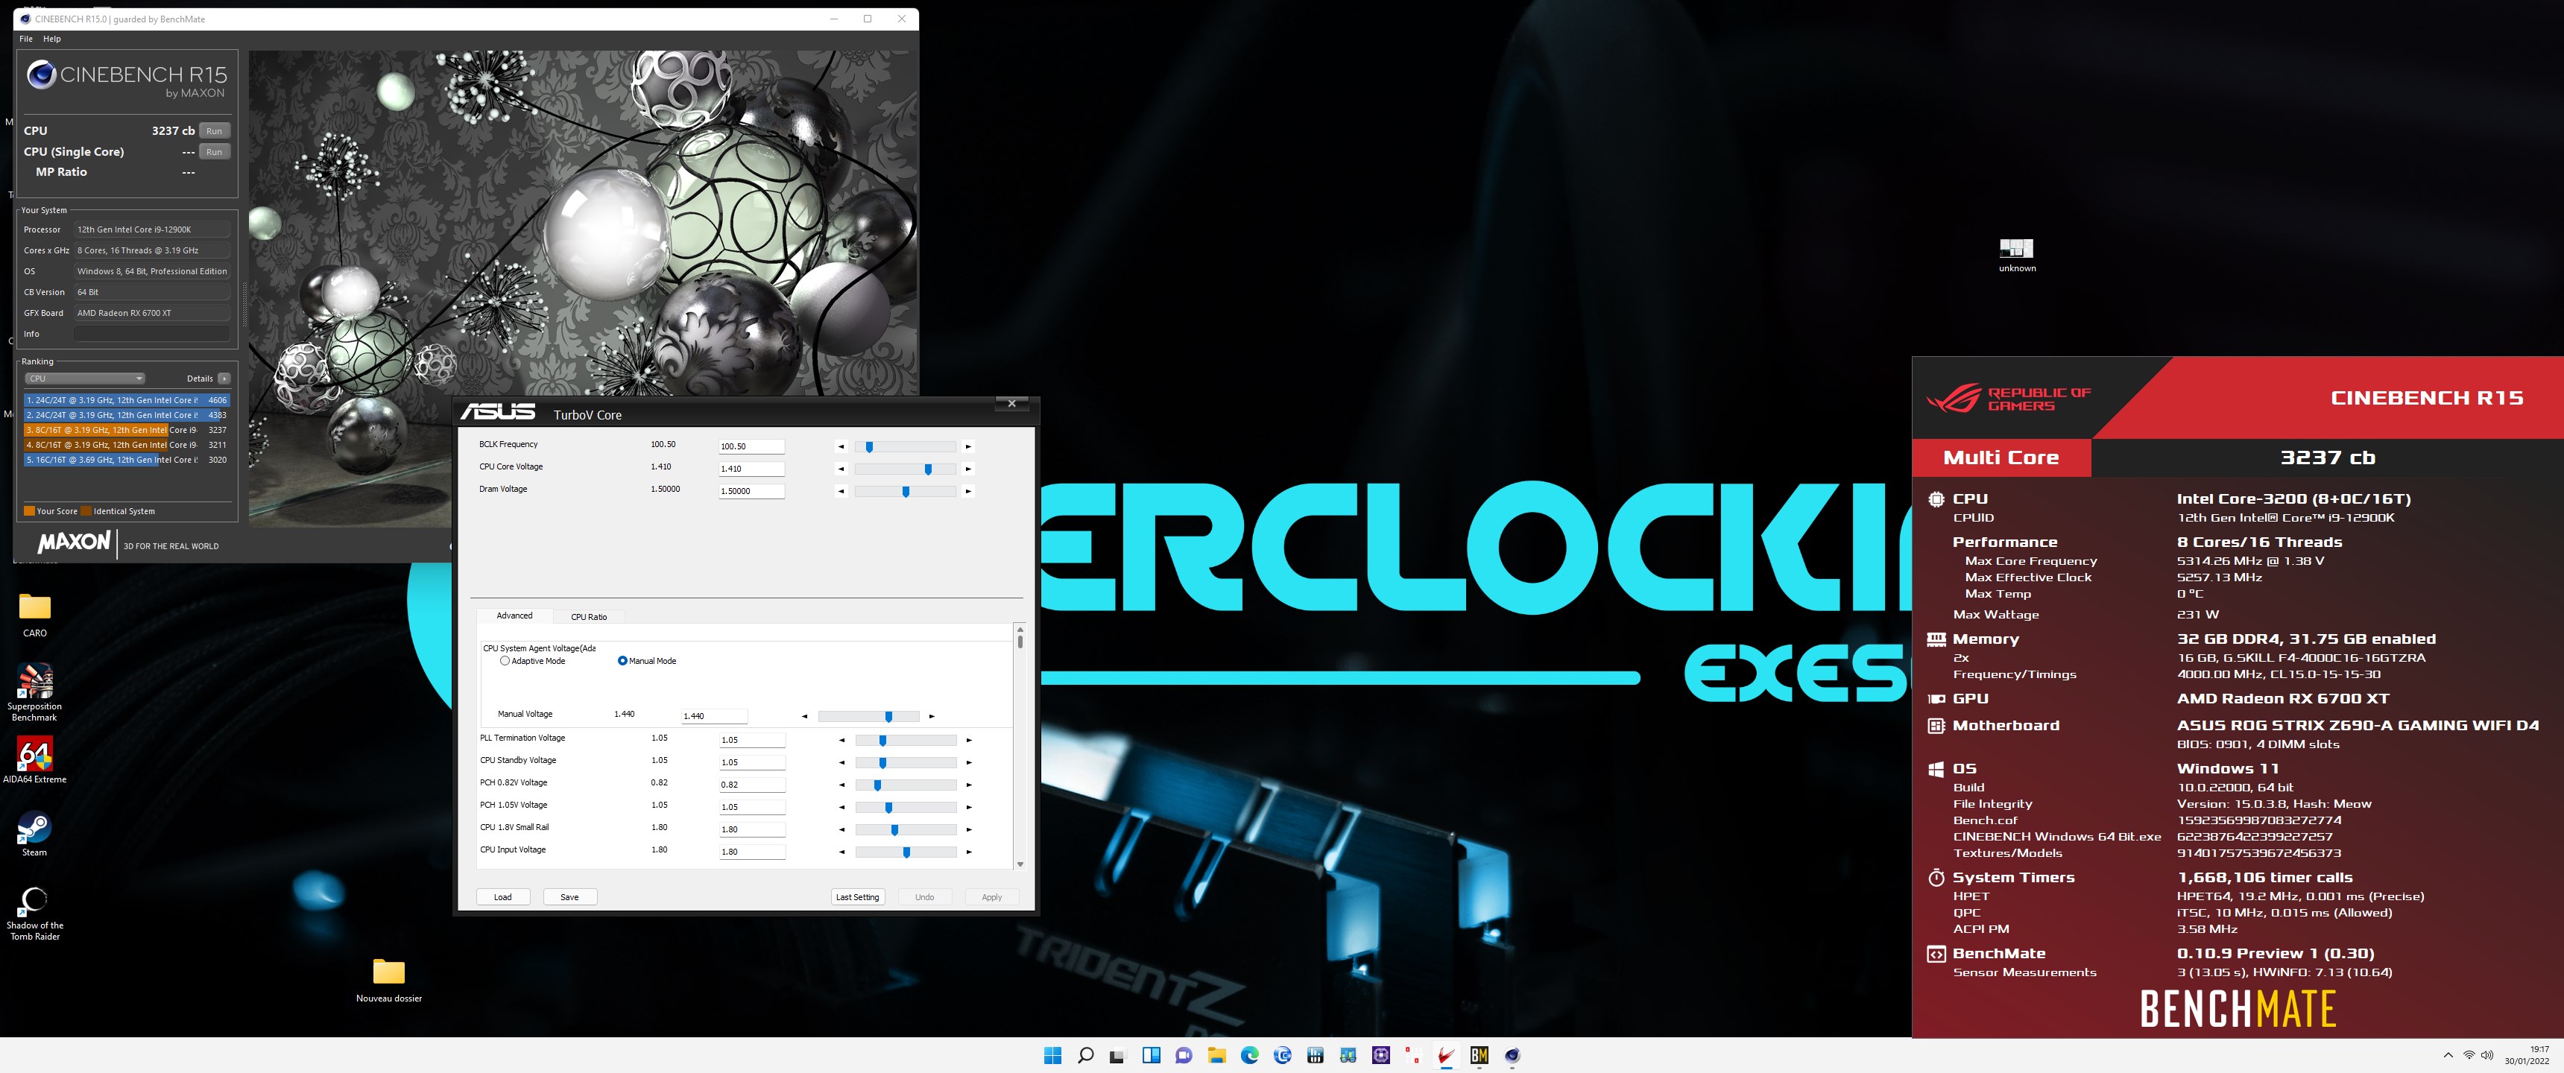Run the CPU (Single Core) benchmark
Image resolution: width=2564 pixels, height=1073 pixels.
(214, 151)
